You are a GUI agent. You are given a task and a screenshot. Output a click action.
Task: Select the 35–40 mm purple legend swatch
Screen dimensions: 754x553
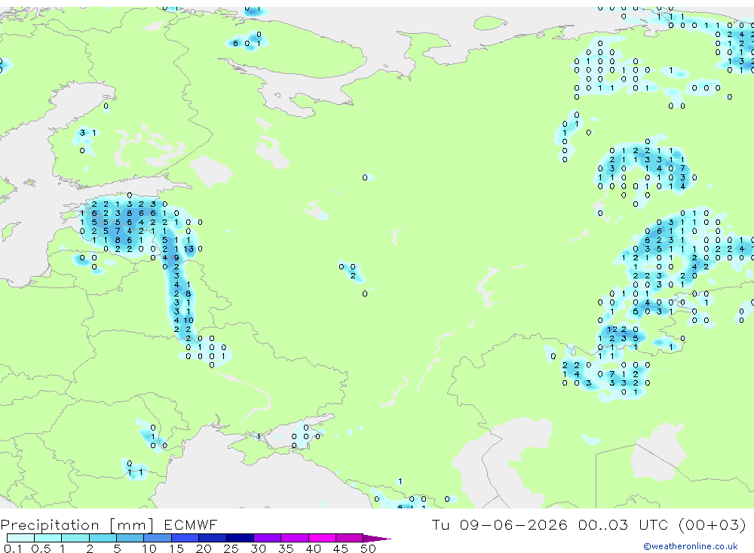tap(295, 538)
